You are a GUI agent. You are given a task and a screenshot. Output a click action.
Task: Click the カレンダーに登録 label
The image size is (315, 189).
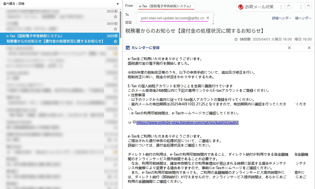[x=145, y=48]
